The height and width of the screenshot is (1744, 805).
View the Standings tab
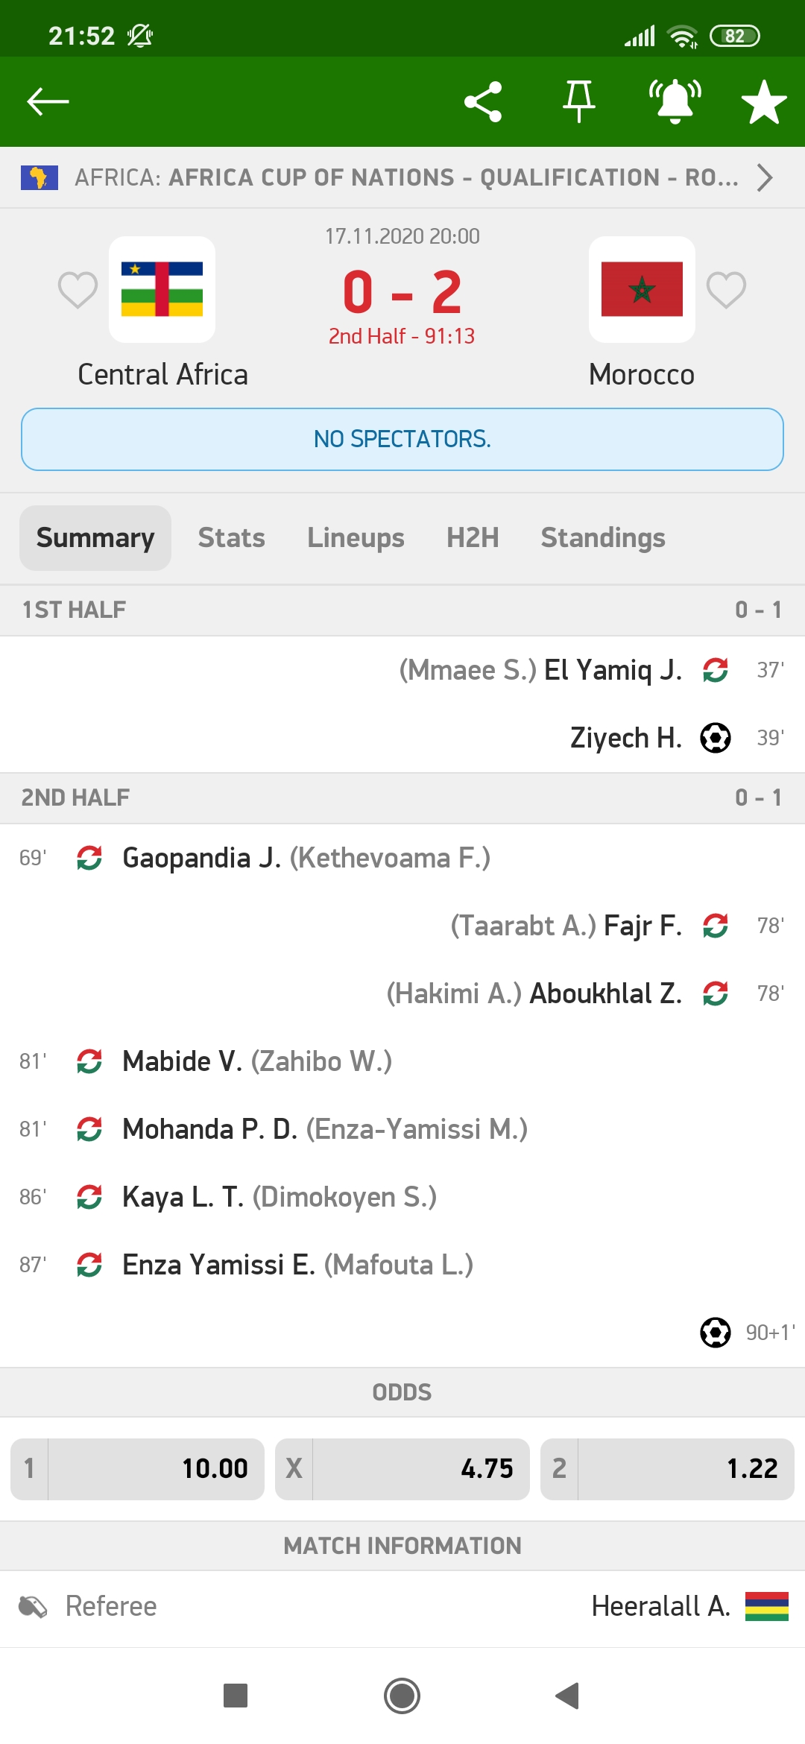click(x=603, y=537)
